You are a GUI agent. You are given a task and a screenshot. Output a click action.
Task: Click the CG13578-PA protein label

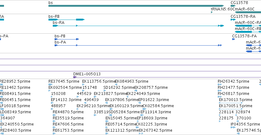(244, 36)
